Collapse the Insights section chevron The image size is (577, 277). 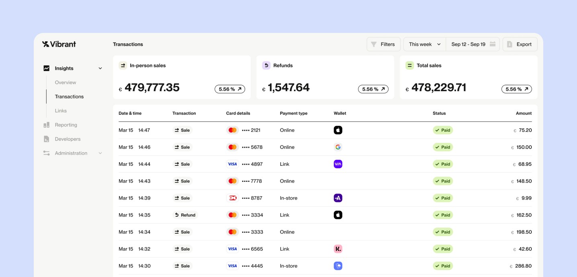pos(100,68)
